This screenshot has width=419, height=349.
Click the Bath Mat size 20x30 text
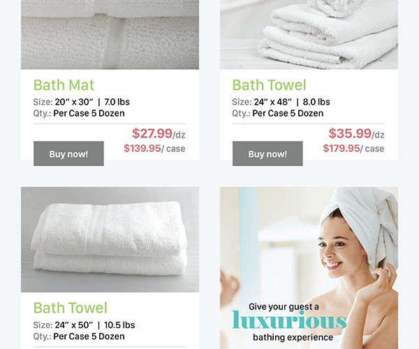tap(81, 102)
